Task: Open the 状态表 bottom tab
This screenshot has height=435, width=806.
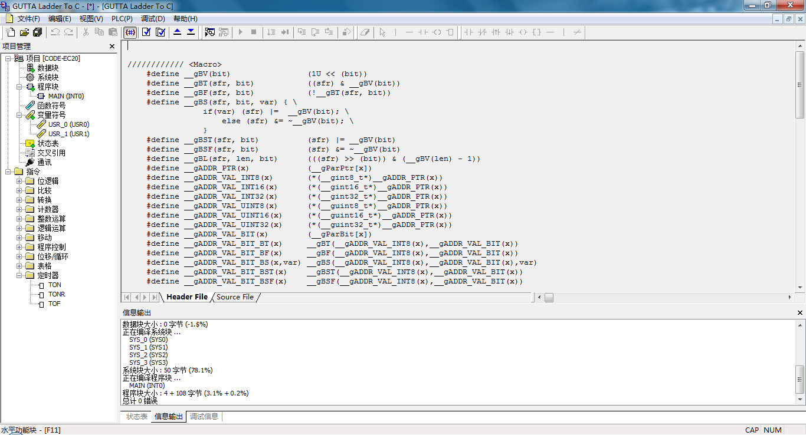Action: coord(137,417)
